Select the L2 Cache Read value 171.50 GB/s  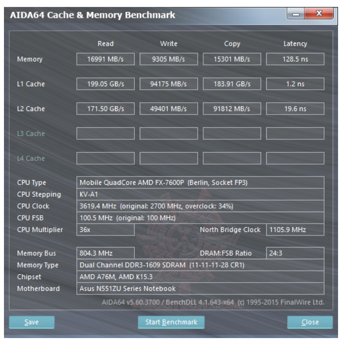click(106, 109)
